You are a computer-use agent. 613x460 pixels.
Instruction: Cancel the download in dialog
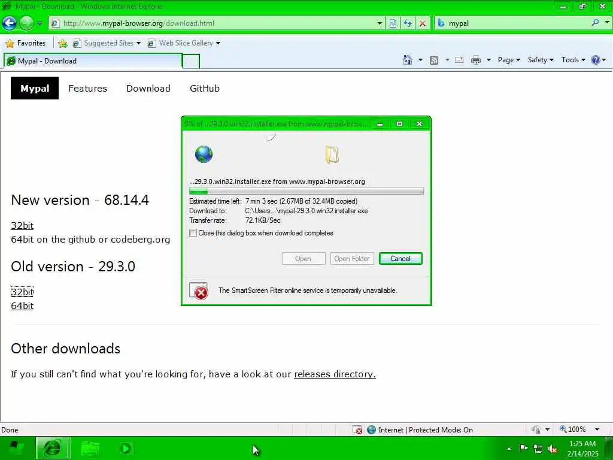pos(400,259)
